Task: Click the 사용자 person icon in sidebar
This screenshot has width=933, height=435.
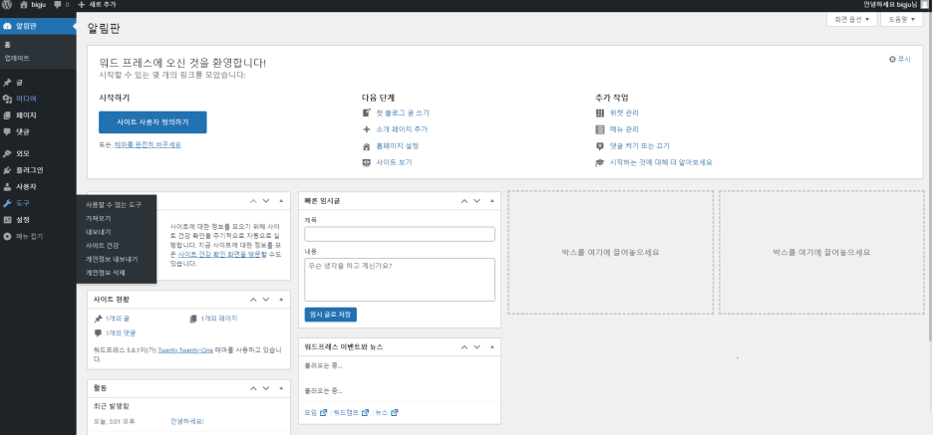Action: (7, 186)
